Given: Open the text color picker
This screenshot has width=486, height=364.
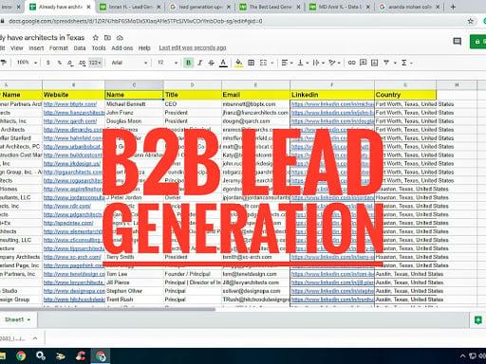Looking at the screenshot, I should [x=223, y=63].
